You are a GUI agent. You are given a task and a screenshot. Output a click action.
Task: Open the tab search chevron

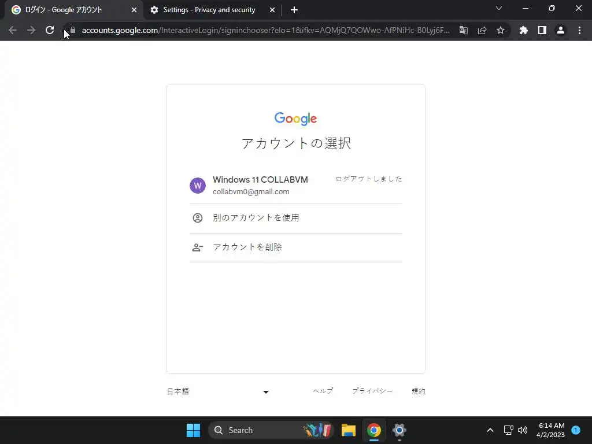pyautogui.click(x=499, y=8)
